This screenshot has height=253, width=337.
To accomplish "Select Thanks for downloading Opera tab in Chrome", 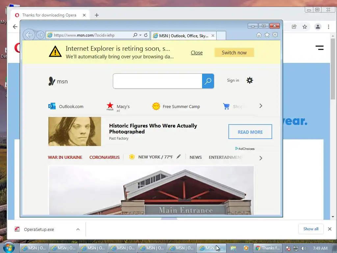I will [50, 15].
